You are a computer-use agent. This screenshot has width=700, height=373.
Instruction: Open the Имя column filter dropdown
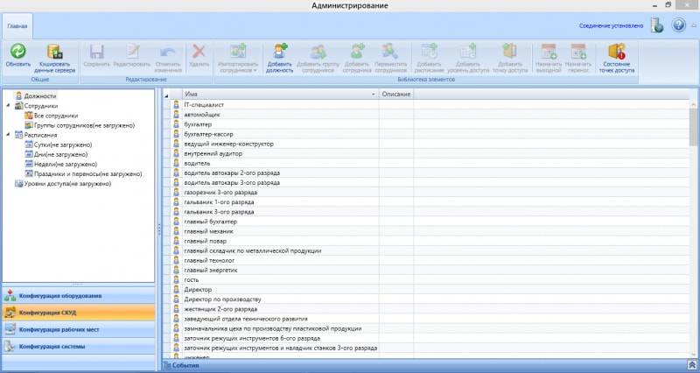373,94
